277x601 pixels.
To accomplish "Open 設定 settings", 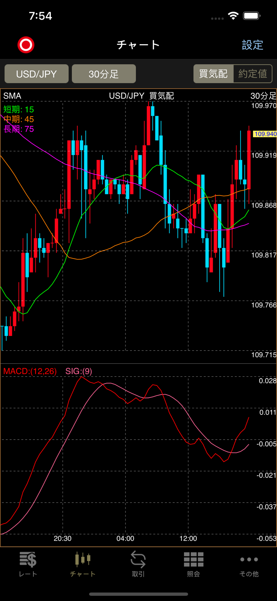I will (252, 45).
